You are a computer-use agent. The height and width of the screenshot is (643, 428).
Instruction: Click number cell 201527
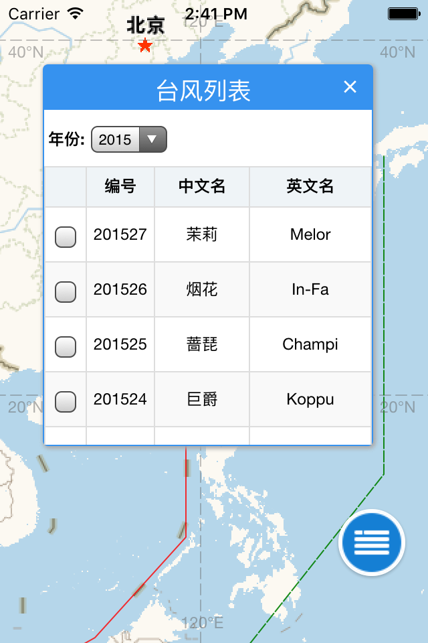120,234
